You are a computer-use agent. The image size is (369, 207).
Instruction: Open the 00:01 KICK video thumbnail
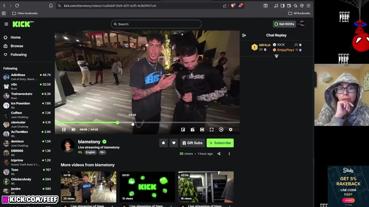[147, 187]
